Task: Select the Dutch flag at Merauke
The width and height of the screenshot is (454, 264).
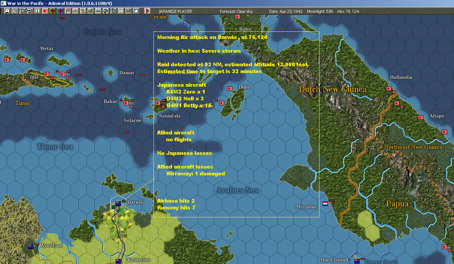Action: (325, 204)
